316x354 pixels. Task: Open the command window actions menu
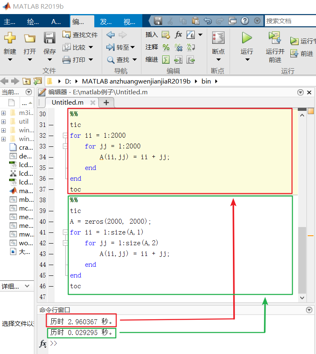pyautogui.click(x=309, y=310)
